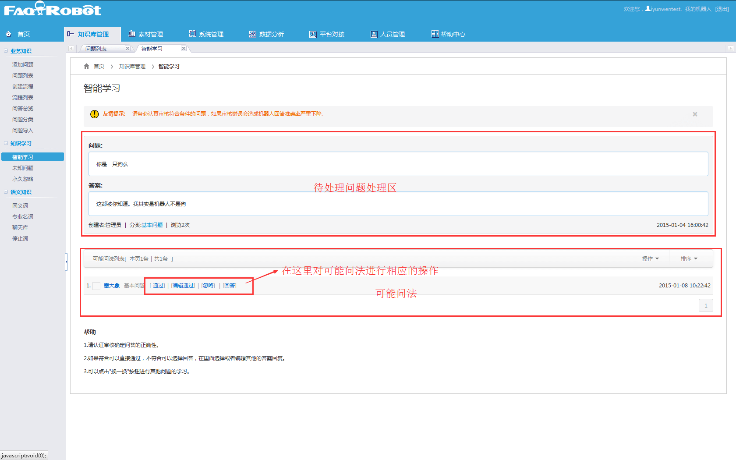The width and height of the screenshot is (736, 460).
Task: Open 未知问题 in sidebar
Action: [x=23, y=168]
